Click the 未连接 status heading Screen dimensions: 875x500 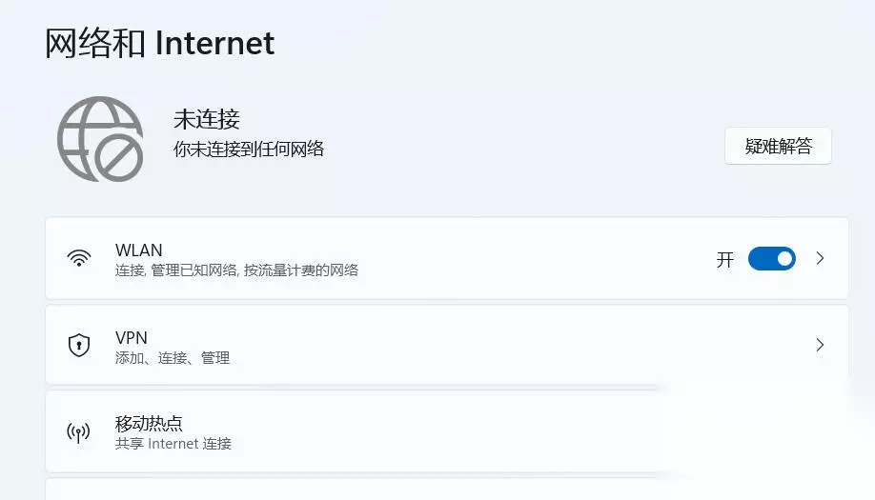(x=207, y=119)
